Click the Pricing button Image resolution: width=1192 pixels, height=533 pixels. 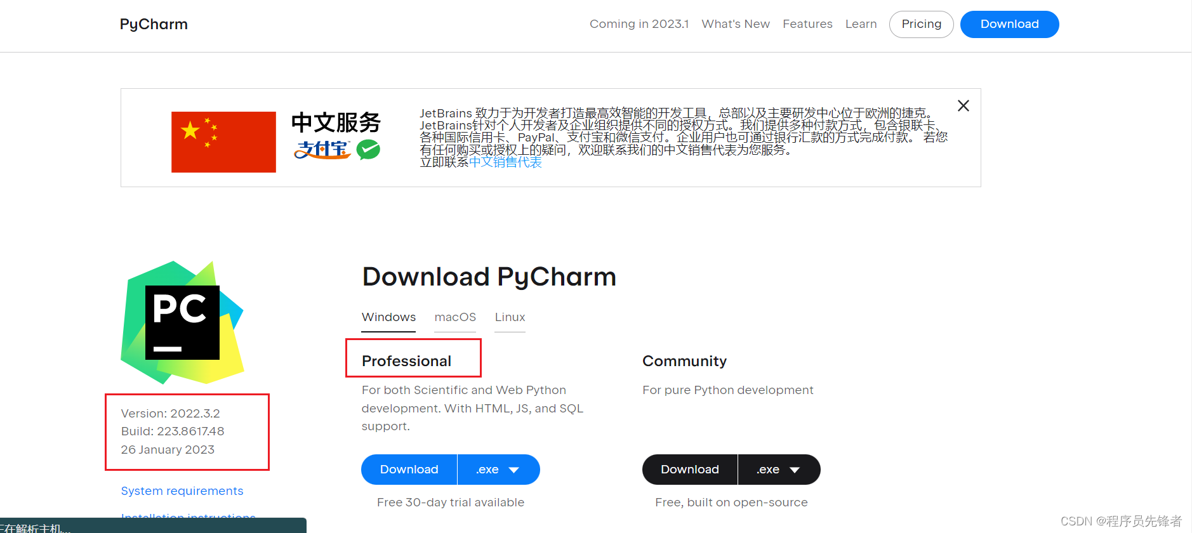point(922,24)
